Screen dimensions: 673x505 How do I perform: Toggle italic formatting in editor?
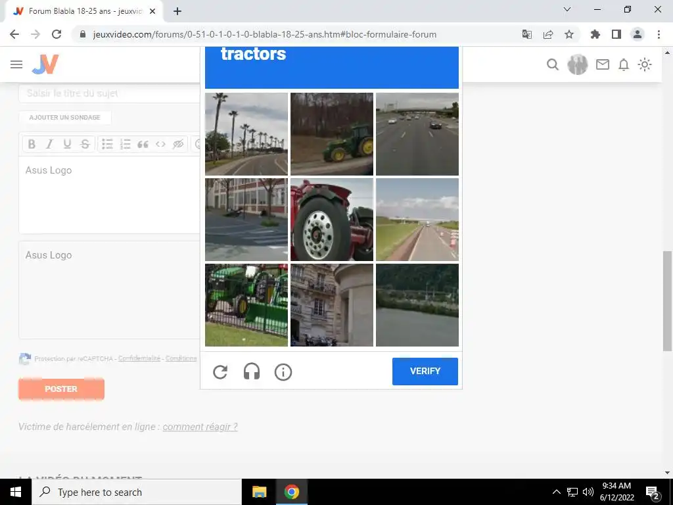49,144
